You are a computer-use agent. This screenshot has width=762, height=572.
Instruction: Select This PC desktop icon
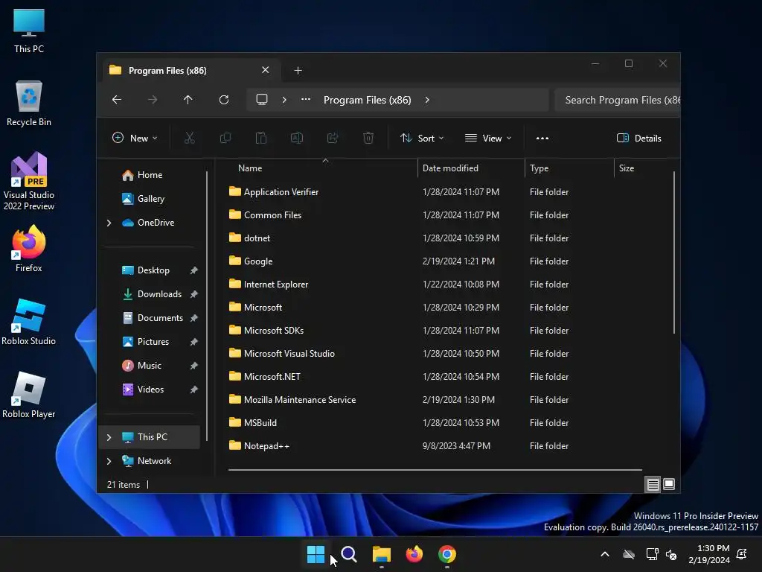tap(29, 31)
